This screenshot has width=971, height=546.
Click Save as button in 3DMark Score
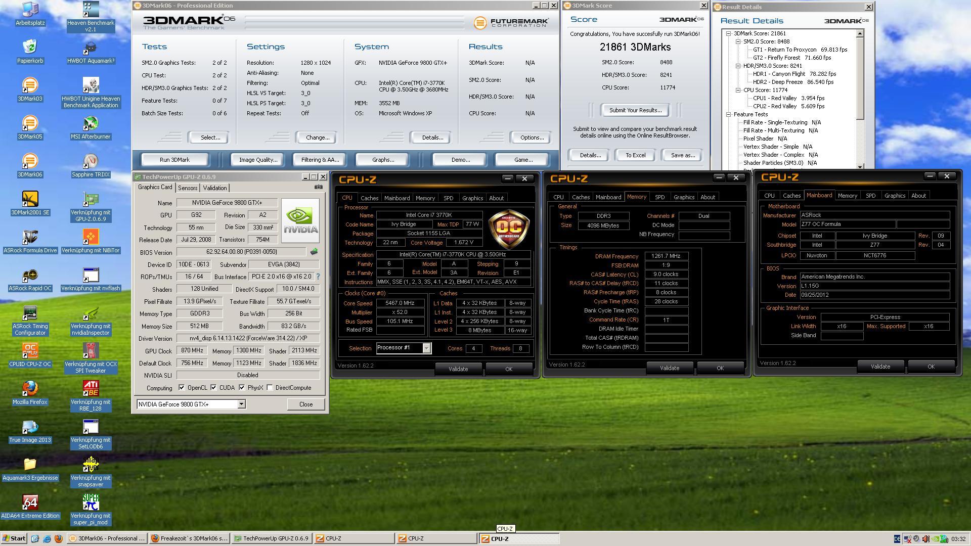(x=683, y=155)
